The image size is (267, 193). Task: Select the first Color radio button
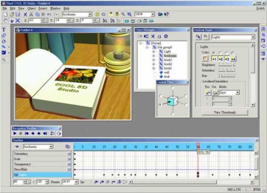(x=214, y=52)
